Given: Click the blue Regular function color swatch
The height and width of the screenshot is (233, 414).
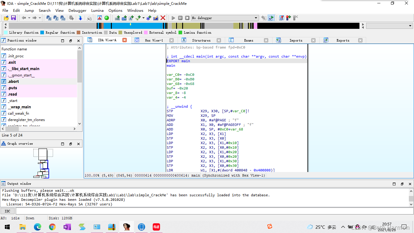Looking at the screenshot, I should pos(42,32).
